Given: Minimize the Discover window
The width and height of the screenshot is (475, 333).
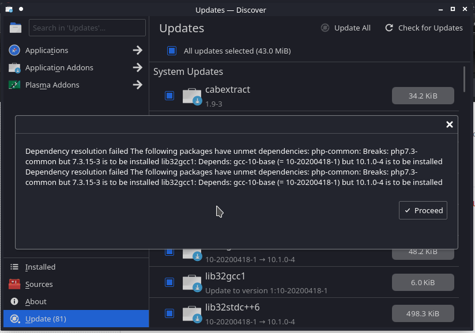Looking at the screenshot, I should tap(440, 10).
